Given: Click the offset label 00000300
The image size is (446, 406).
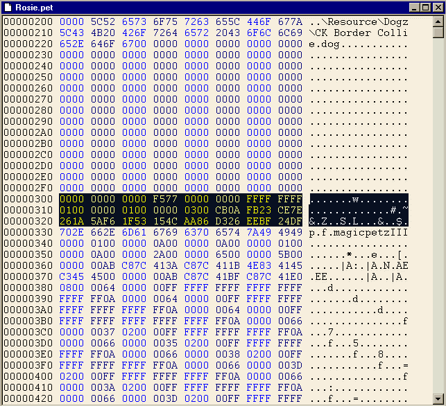Looking at the screenshot, I should (x=28, y=200).
